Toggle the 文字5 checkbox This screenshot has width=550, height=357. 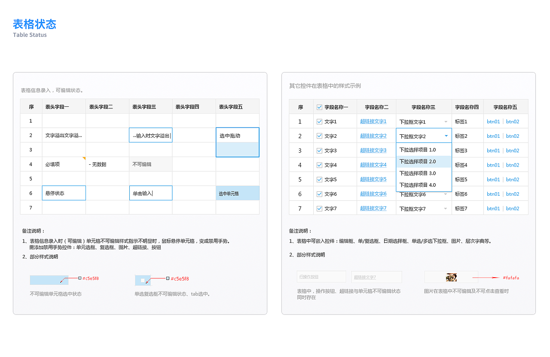[x=319, y=179]
